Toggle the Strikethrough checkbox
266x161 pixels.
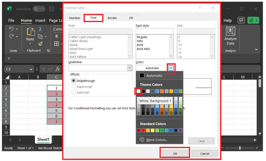[x=73, y=80]
